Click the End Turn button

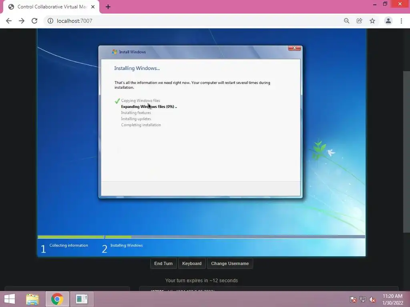163,263
